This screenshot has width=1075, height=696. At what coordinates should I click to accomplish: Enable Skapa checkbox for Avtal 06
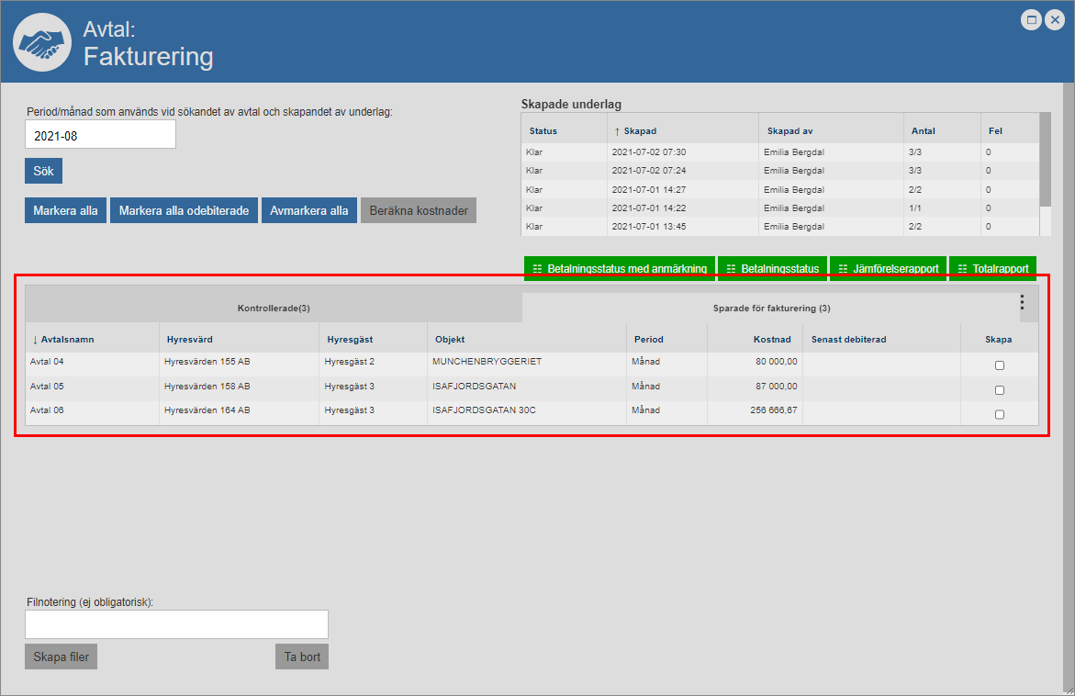1000,414
